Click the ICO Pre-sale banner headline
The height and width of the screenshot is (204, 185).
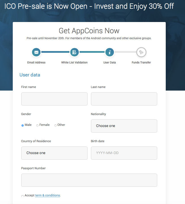point(89,6)
